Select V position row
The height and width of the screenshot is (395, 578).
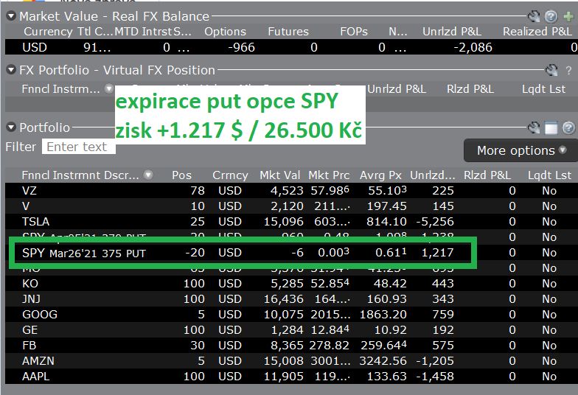click(291, 206)
